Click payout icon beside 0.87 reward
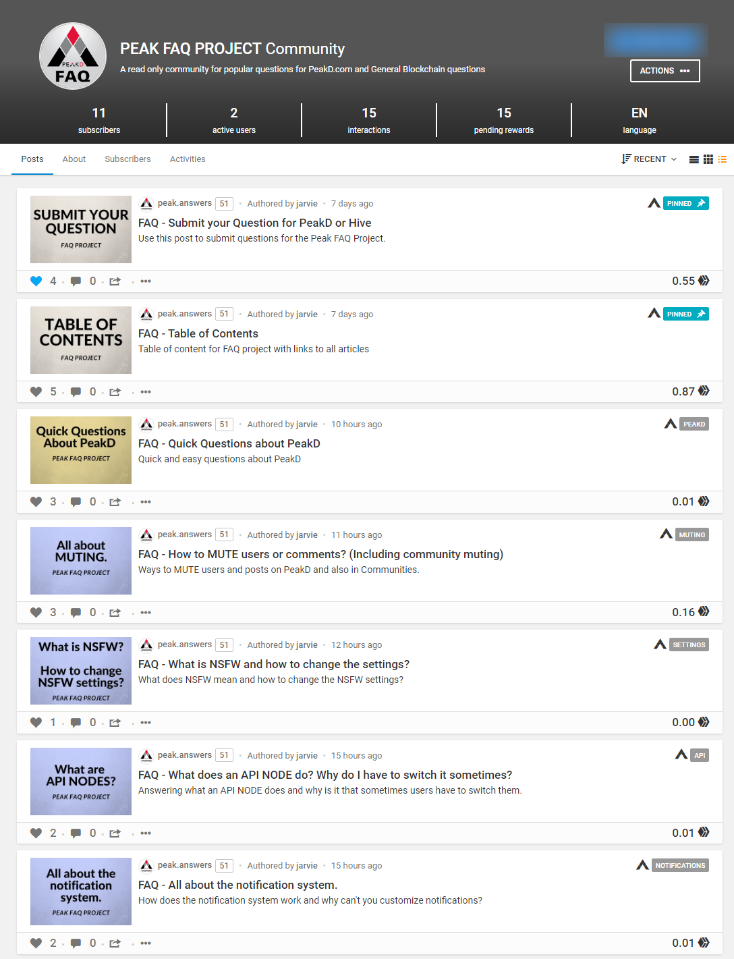The height and width of the screenshot is (959, 734). coord(704,391)
